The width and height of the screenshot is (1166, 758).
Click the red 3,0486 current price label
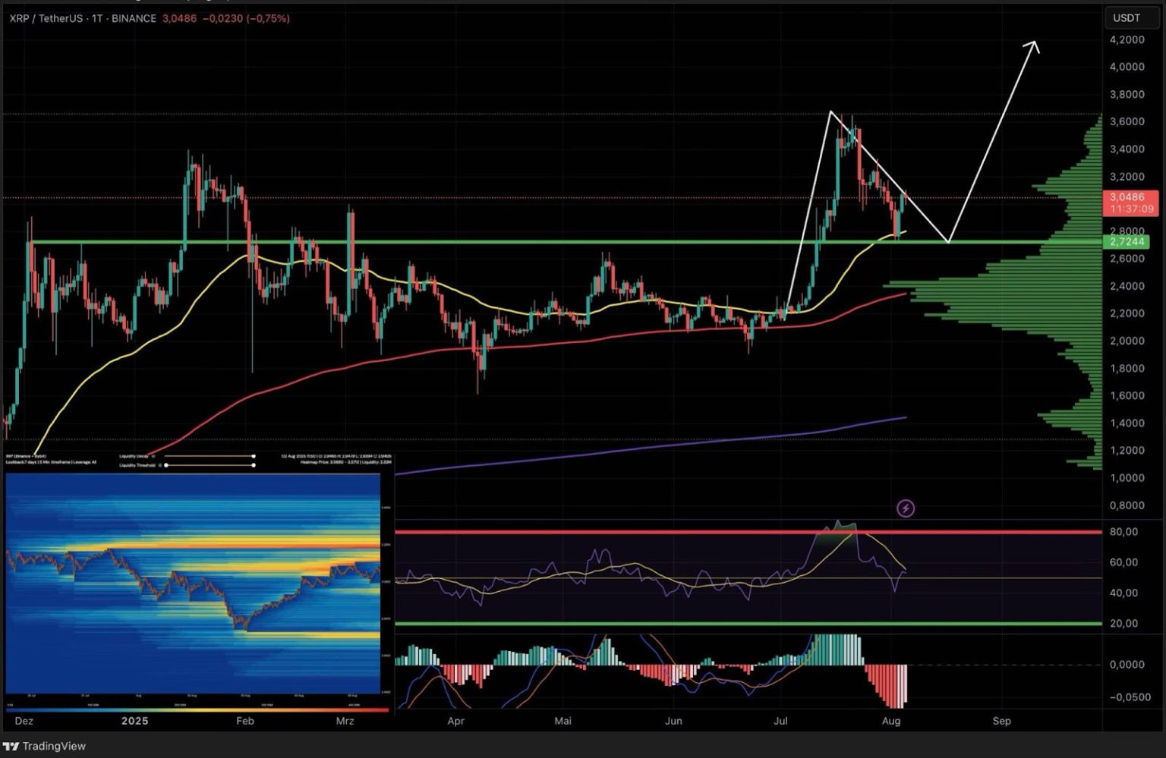coord(1127,197)
